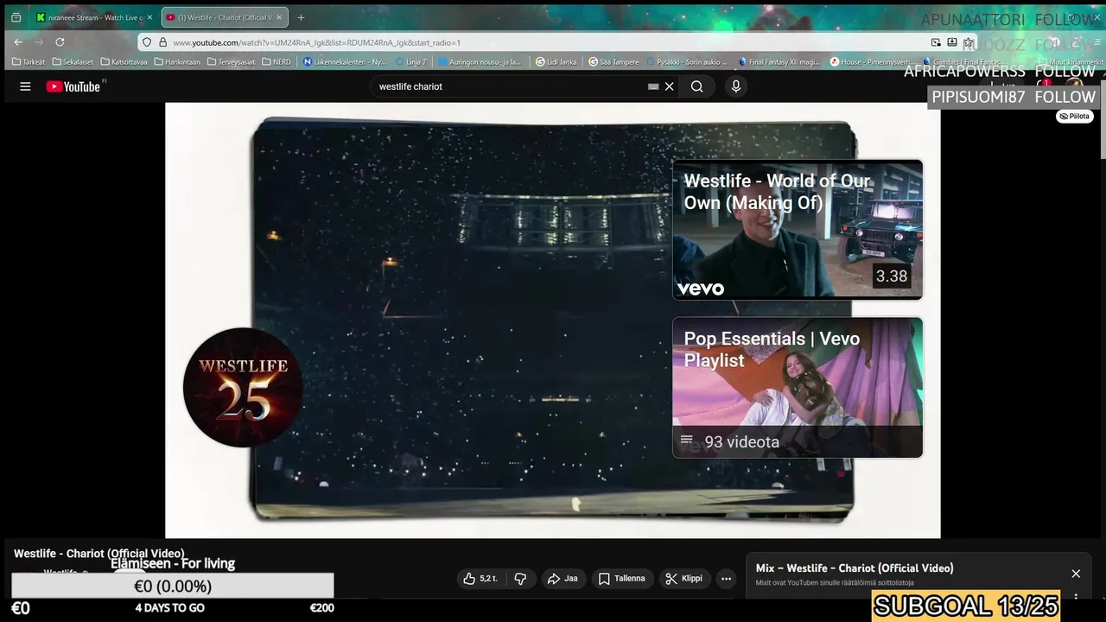Close the niraneee Stream tab
Viewport: 1106px width, 622px height.
pyautogui.click(x=149, y=17)
